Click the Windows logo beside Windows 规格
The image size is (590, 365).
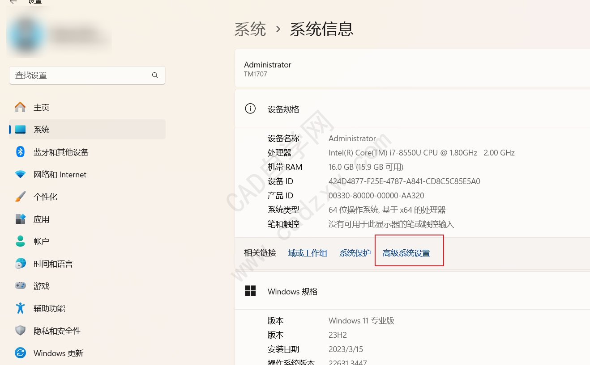[x=250, y=291]
